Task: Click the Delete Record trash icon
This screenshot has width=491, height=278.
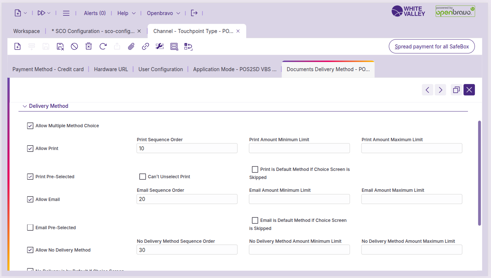Action: 88,47
